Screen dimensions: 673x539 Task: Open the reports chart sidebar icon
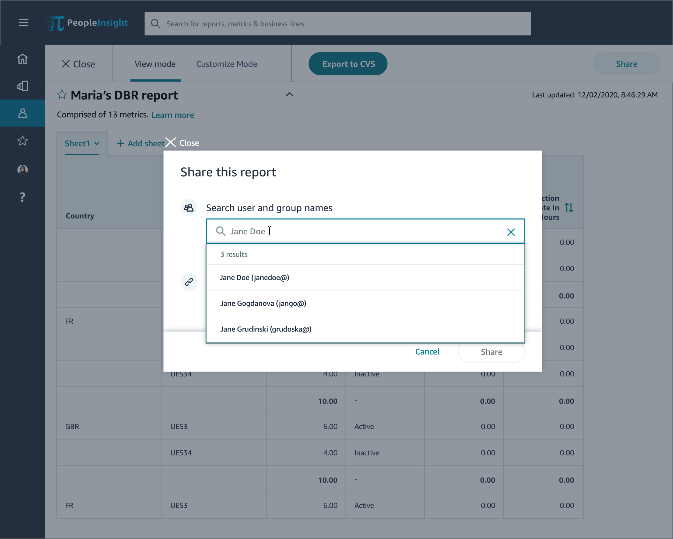(22, 86)
